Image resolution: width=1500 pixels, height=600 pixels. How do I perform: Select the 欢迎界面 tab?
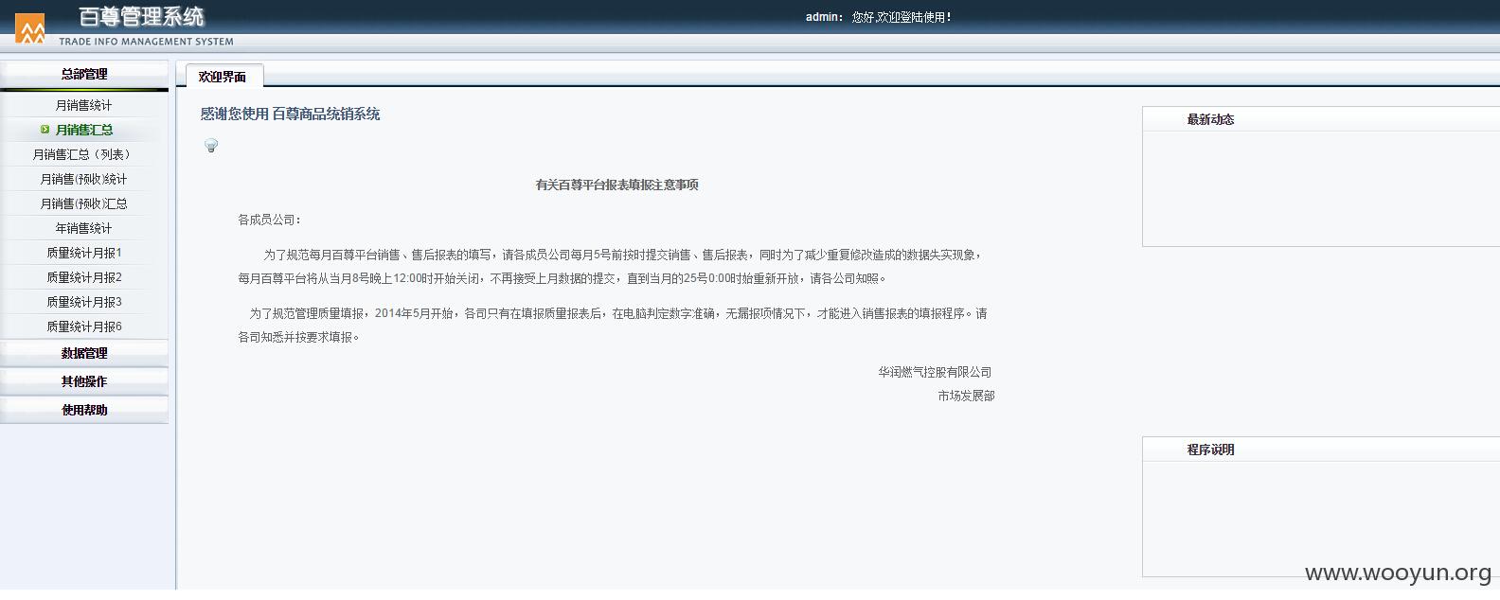(x=223, y=77)
